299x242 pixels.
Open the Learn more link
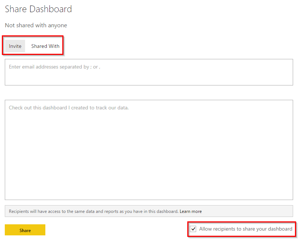coord(191,211)
